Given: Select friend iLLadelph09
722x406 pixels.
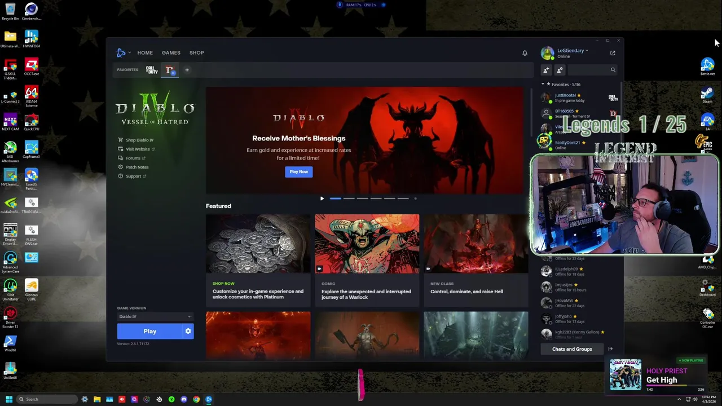Looking at the screenshot, I should tap(579, 271).
